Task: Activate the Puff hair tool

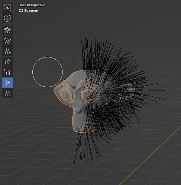Action: [x=7, y=72]
